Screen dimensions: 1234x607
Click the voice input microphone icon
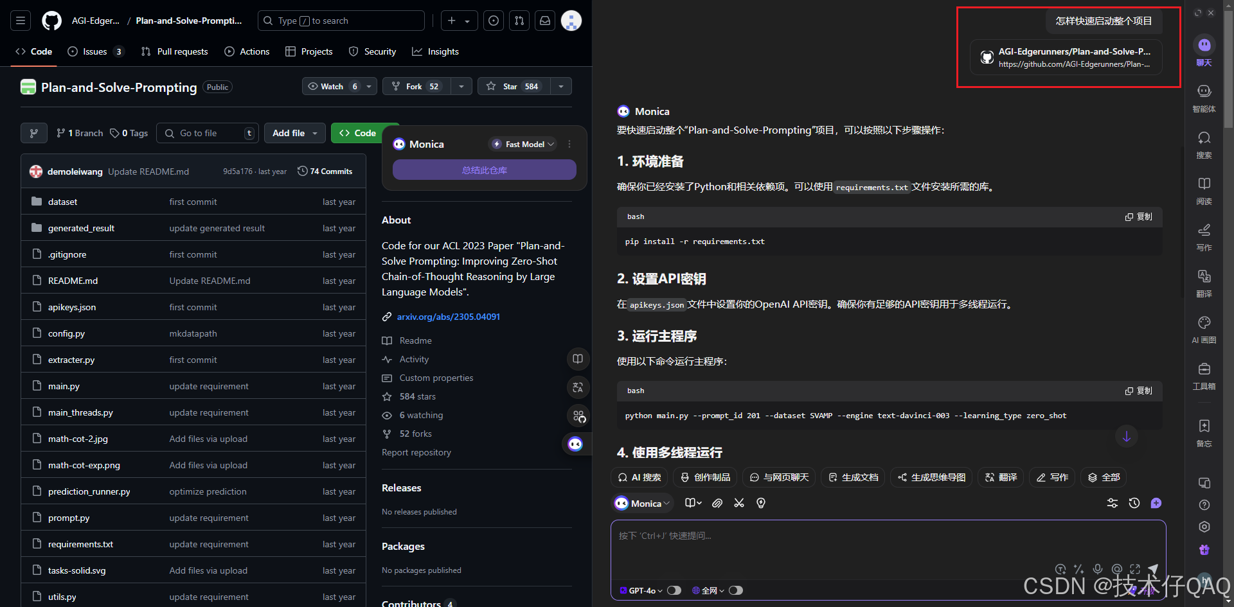tap(1098, 569)
